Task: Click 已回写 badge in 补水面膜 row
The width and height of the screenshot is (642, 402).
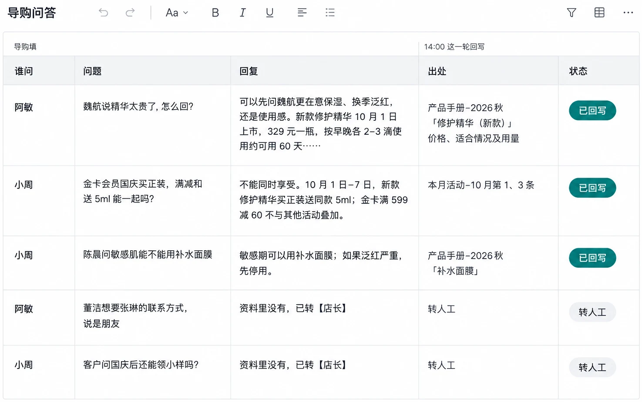Action: tap(592, 258)
